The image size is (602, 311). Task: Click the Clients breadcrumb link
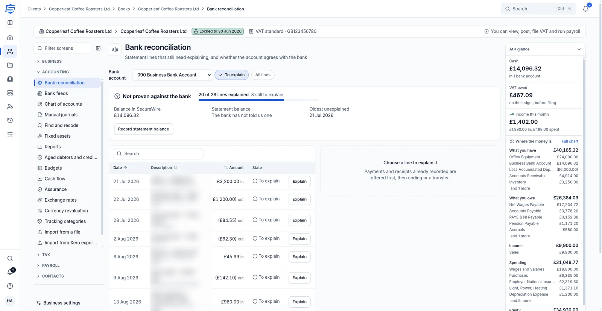pyautogui.click(x=34, y=9)
